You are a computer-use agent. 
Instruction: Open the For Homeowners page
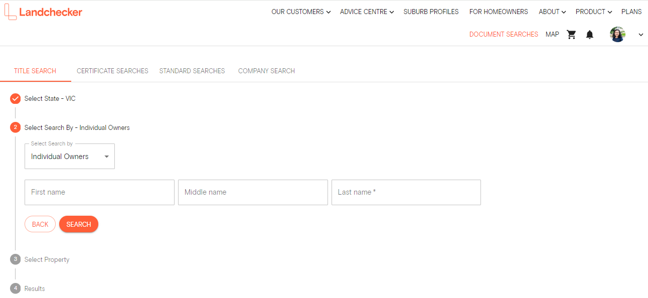point(499,12)
